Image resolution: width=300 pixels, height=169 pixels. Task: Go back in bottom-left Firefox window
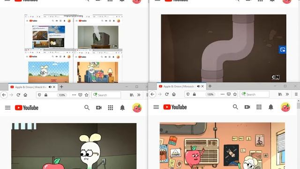(4, 95)
